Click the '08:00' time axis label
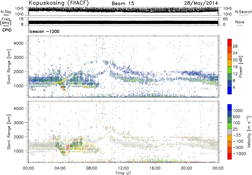252x175 pixels. 92,168
